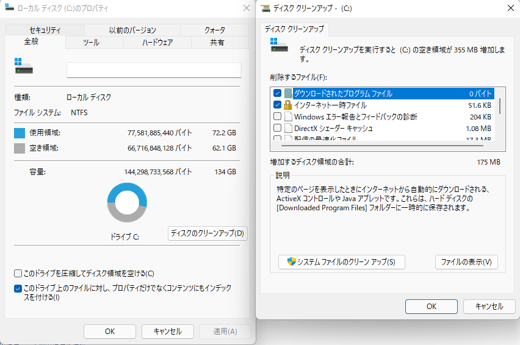Select the Windows エラー報告とフィードバックの診断 row

click(x=383, y=116)
